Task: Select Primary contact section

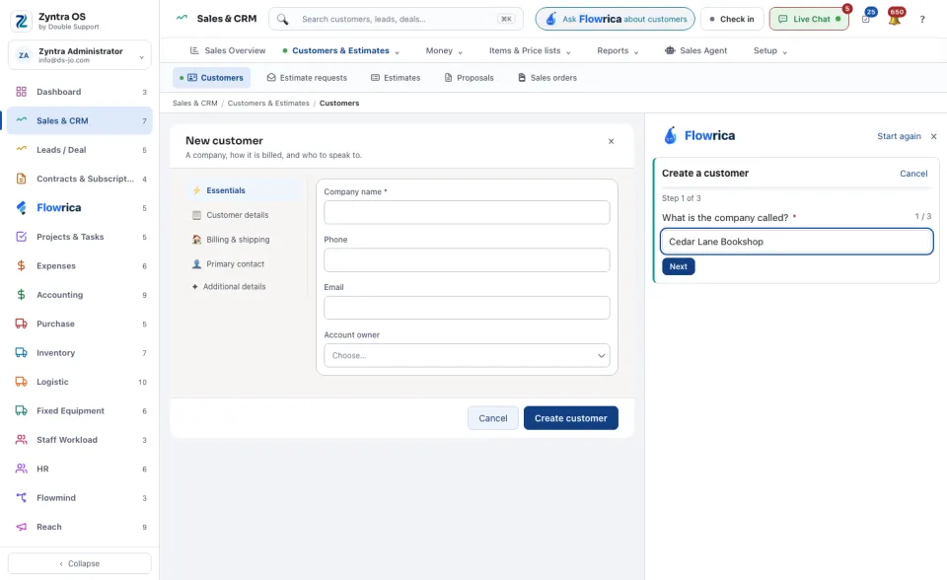Action: 244,264
